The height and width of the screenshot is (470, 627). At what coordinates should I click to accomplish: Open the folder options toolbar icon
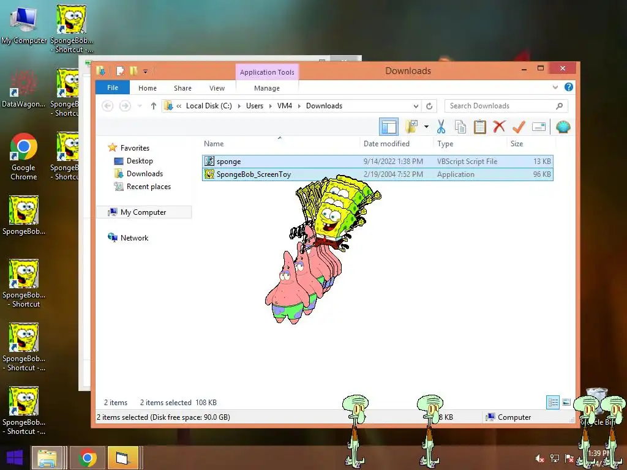coord(411,127)
